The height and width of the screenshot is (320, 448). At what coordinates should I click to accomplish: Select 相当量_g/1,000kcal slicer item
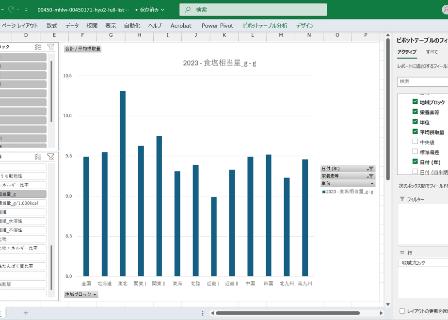click(x=23, y=203)
